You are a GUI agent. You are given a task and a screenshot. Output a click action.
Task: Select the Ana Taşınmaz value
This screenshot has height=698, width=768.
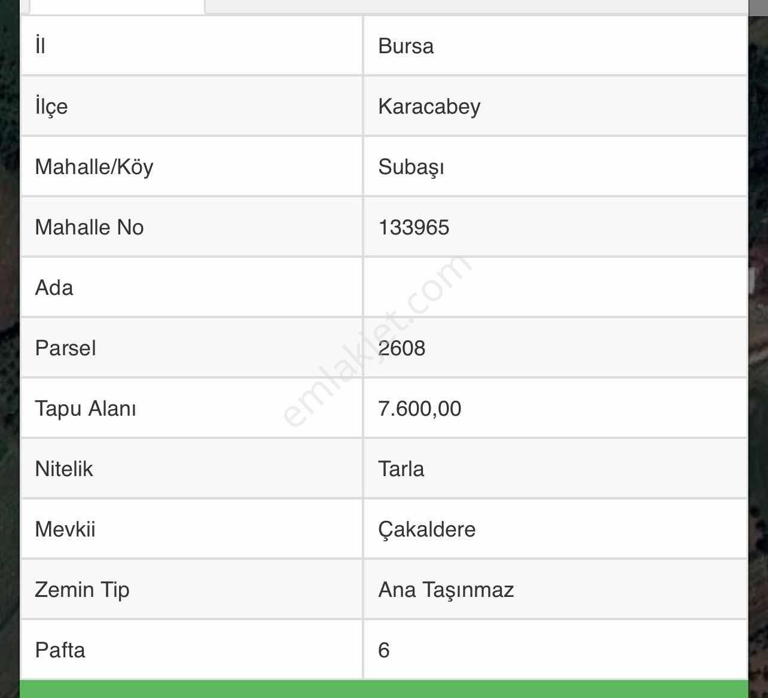click(x=446, y=590)
